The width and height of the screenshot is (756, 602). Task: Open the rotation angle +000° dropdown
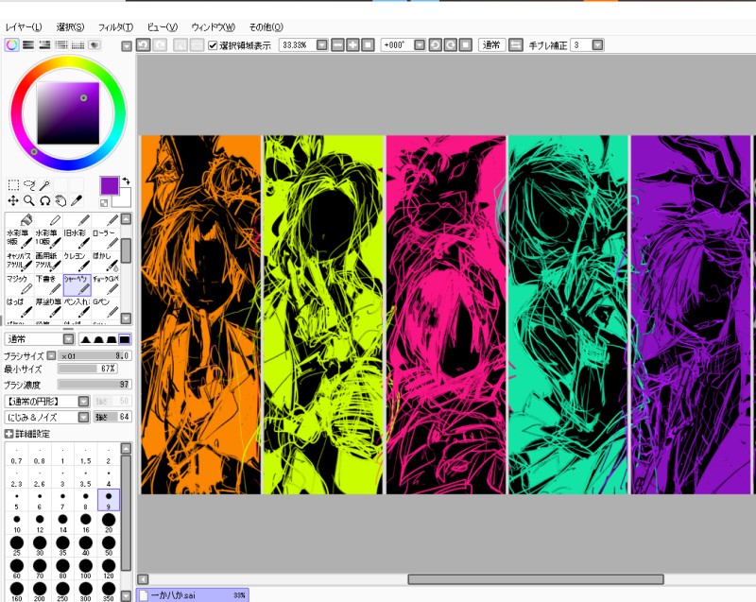(420, 44)
